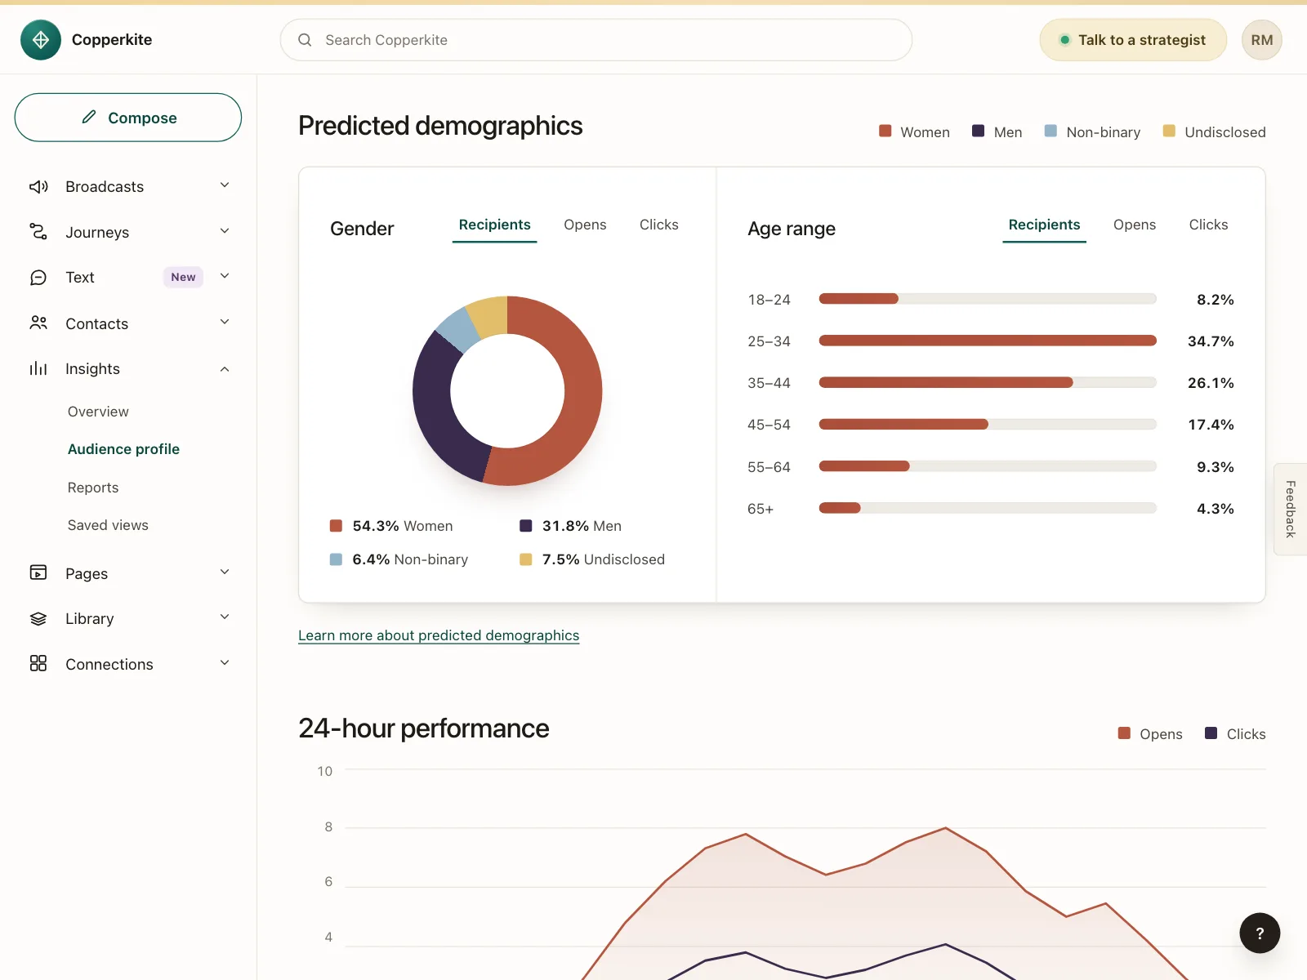Click the Compose pencil icon

[x=89, y=118]
